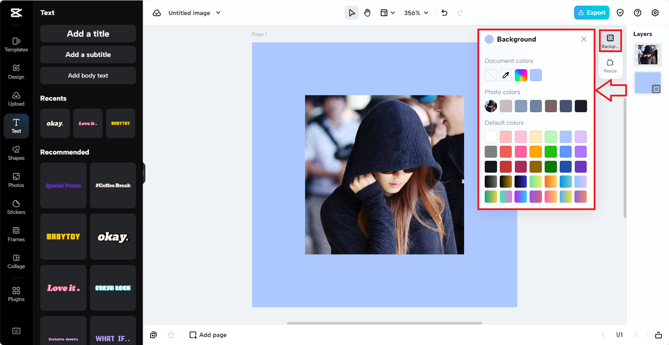
Task: Select the light blue document color
Action: (x=536, y=75)
